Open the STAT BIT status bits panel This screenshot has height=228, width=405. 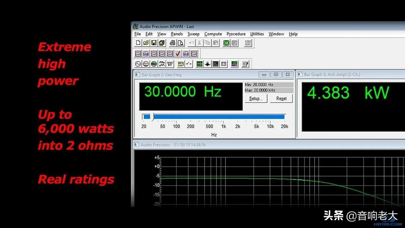[x=170, y=64]
